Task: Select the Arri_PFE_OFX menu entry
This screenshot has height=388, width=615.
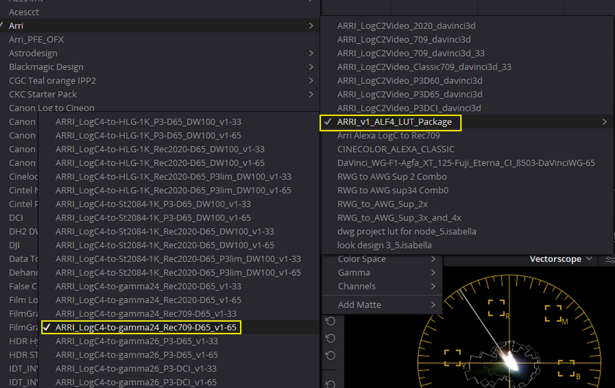Action: tap(160, 39)
